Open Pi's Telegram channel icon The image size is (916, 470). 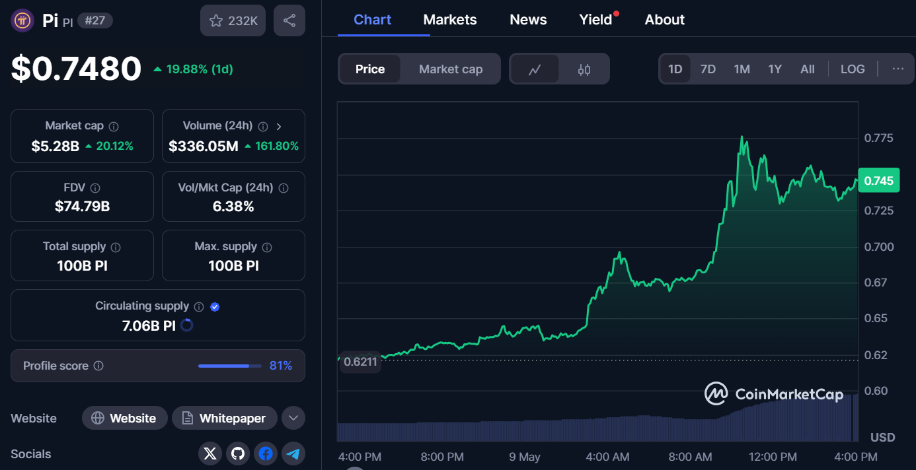[293, 453]
